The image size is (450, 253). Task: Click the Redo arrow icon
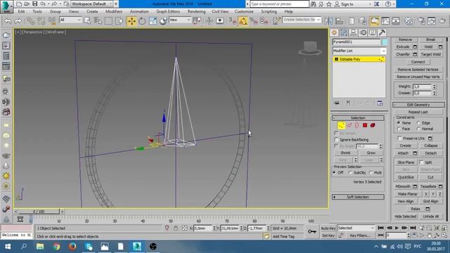(18, 21)
